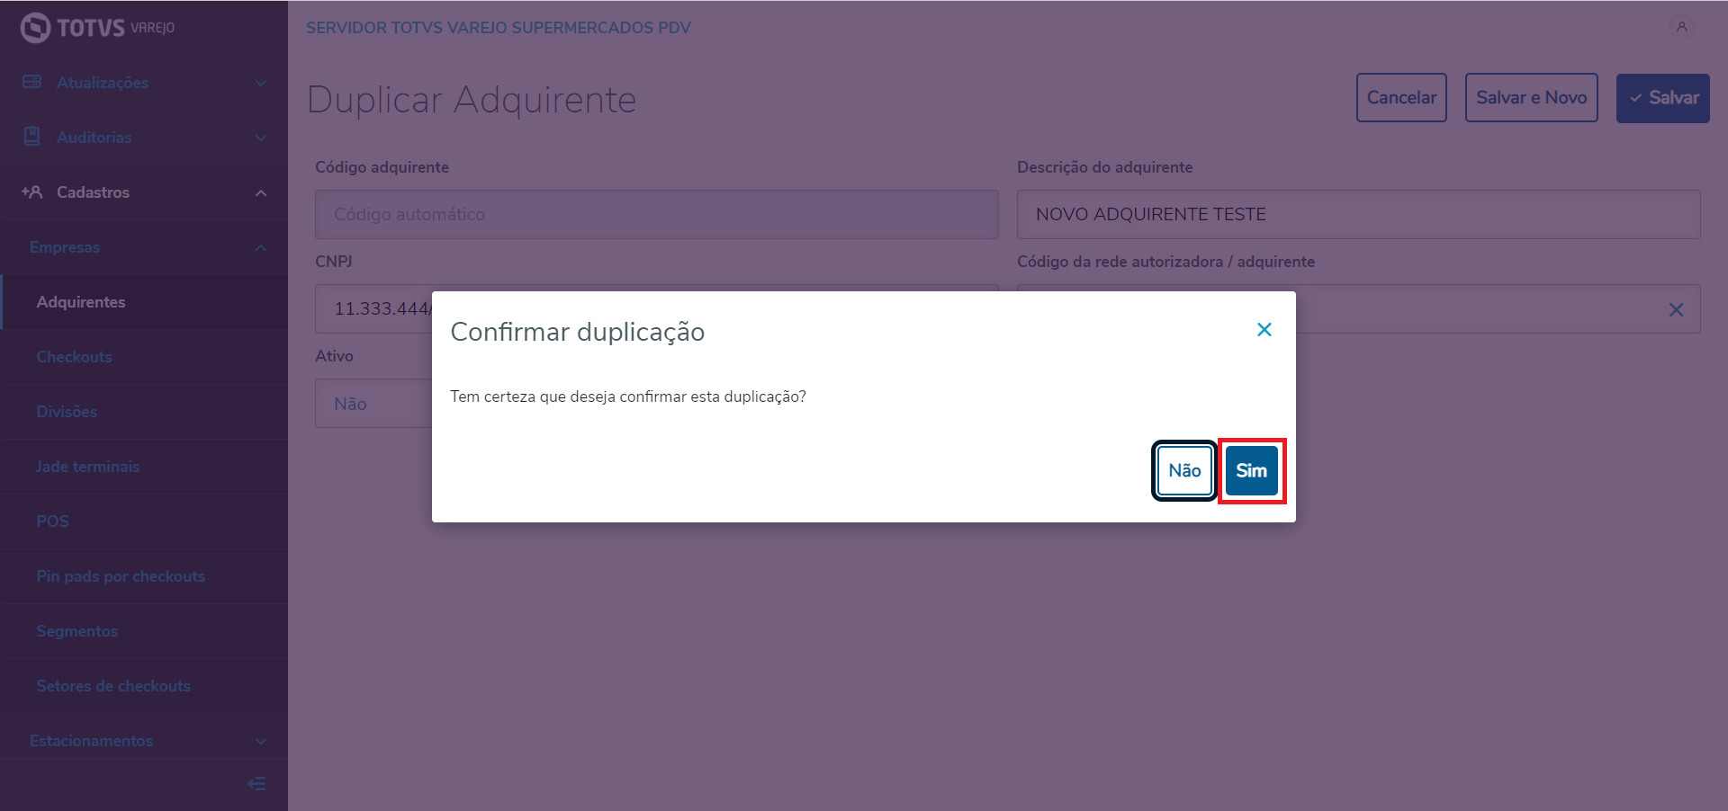Image resolution: width=1728 pixels, height=811 pixels.
Task: Click the Auditorias clipboard icon
Action: [31, 137]
